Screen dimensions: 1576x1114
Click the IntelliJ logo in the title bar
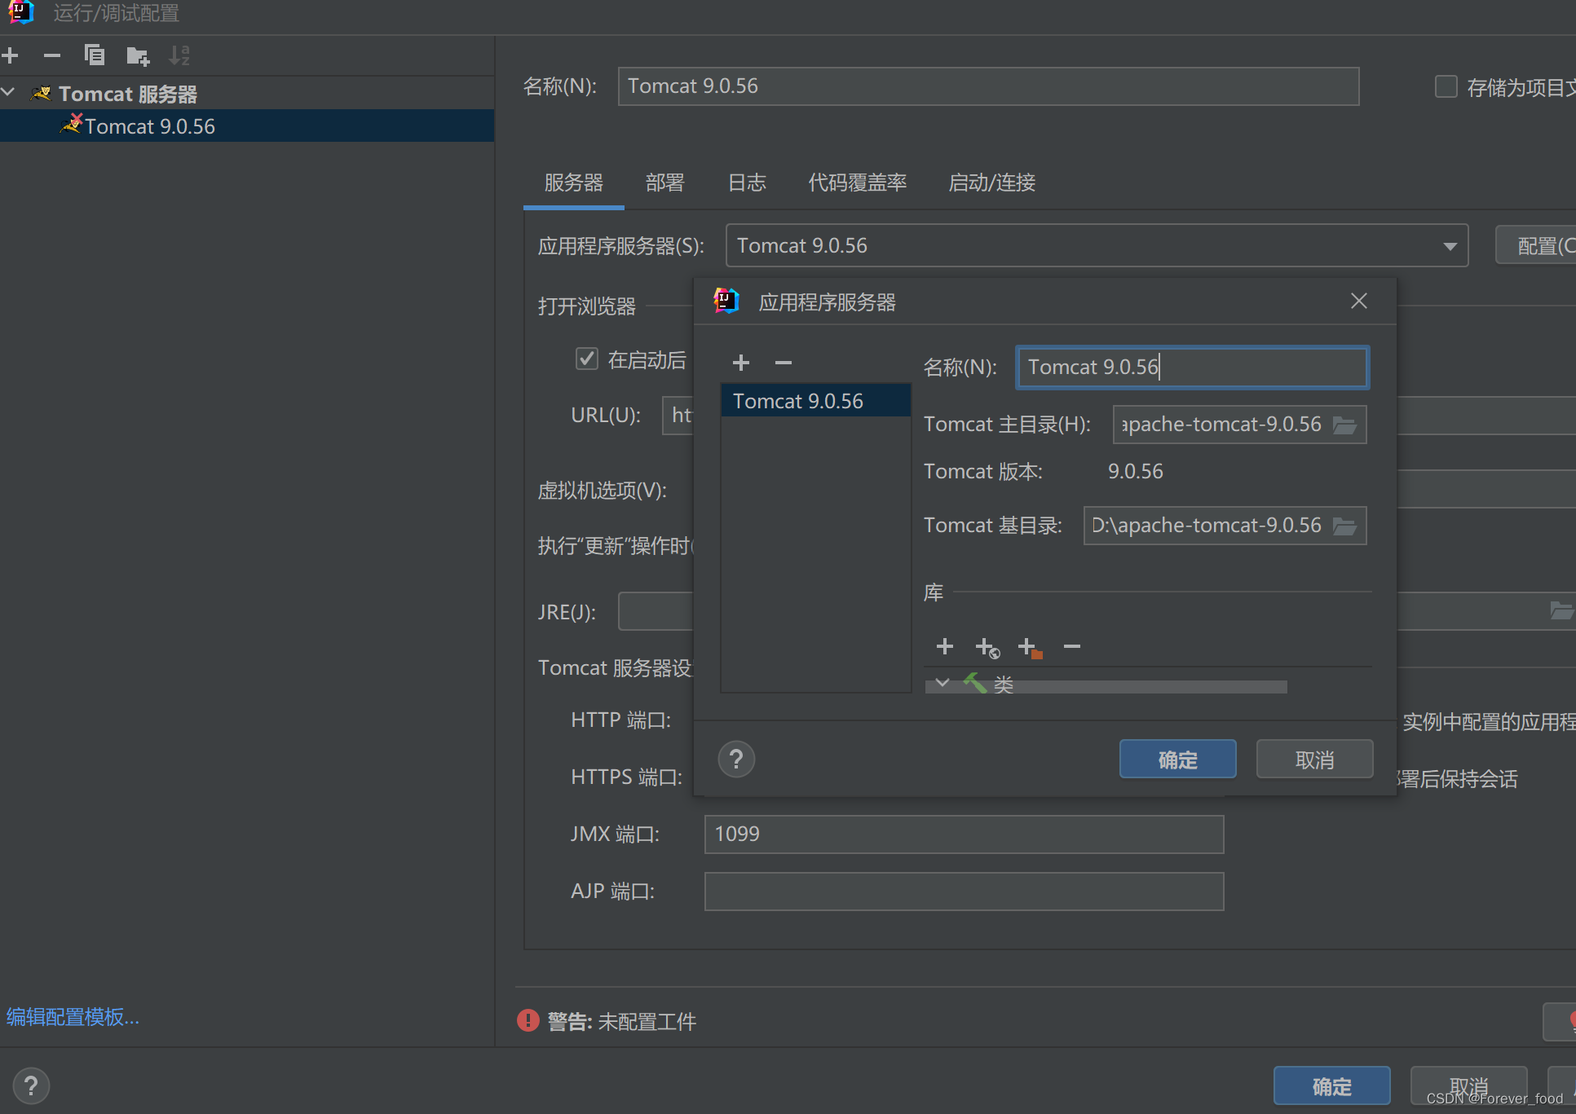(20, 12)
